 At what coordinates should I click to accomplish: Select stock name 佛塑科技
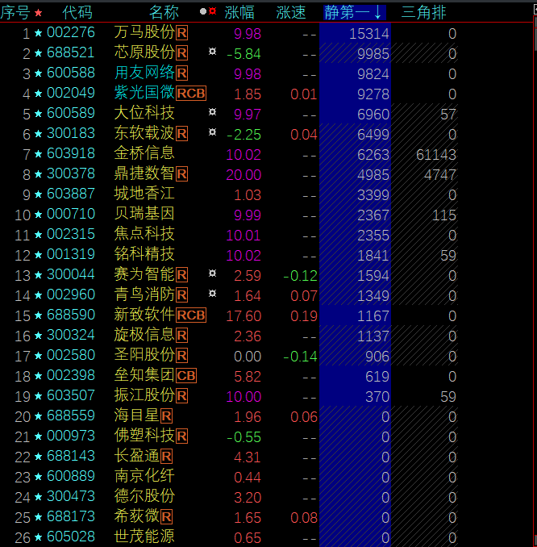coord(144,436)
